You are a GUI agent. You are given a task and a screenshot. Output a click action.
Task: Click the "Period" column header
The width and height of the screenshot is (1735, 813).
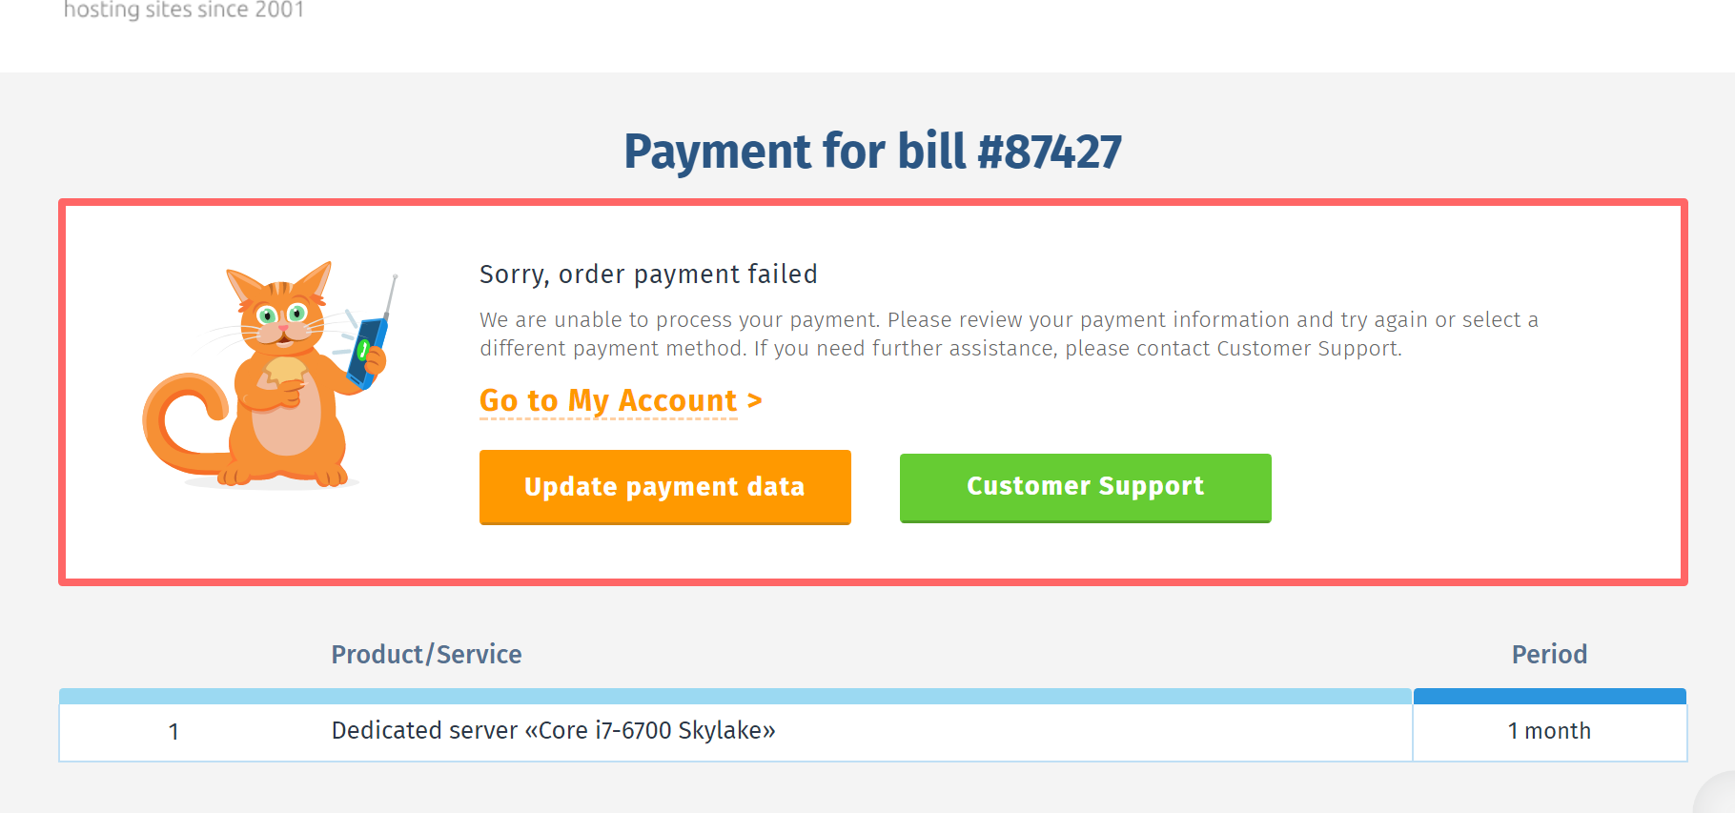(1549, 655)
